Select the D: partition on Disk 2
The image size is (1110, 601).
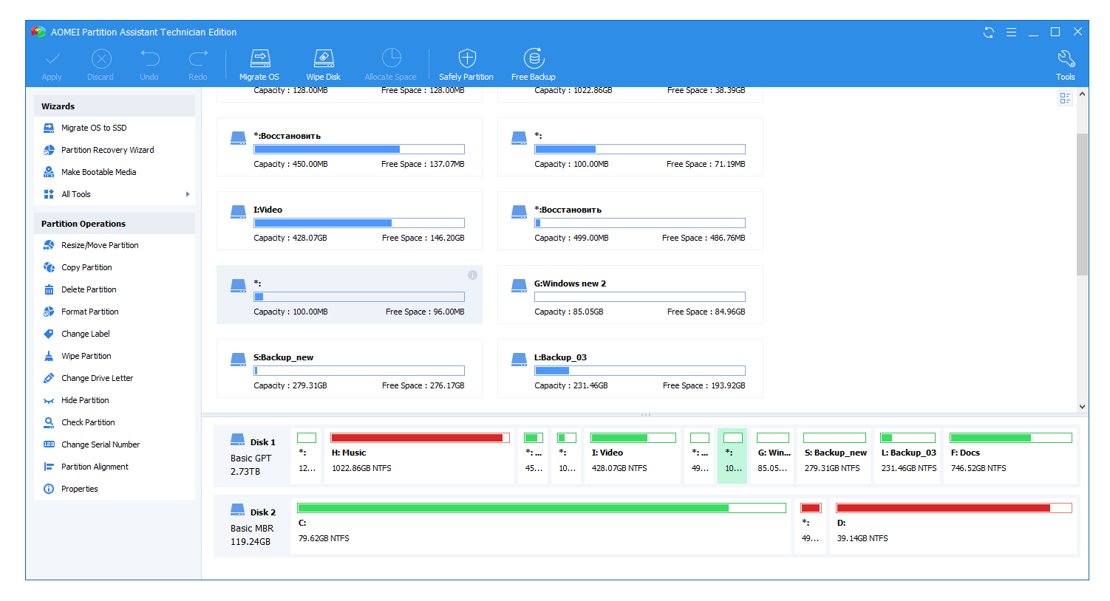[x=953, y=526]
